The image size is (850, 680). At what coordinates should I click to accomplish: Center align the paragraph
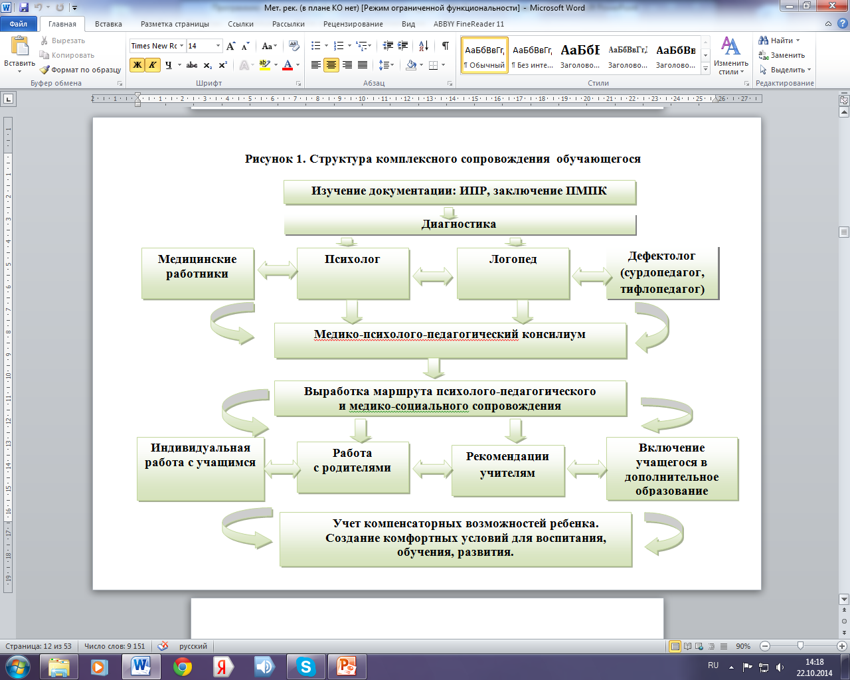(x=331, y=64)
